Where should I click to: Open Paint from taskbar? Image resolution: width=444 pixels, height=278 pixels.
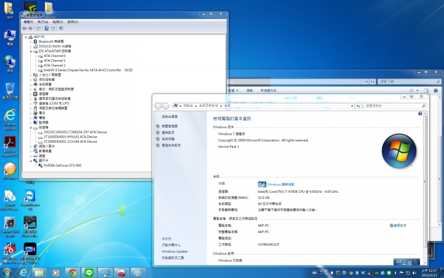click(x=138, y=273)
